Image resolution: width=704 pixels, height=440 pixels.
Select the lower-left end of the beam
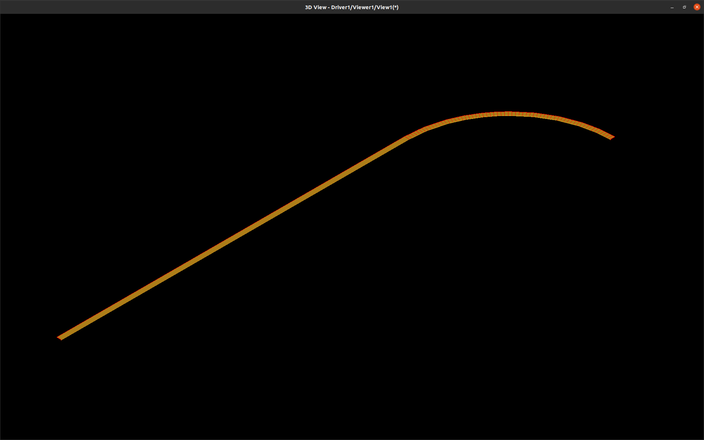(60, 338)
